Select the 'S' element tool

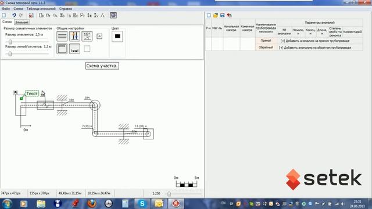pos(69,16)
